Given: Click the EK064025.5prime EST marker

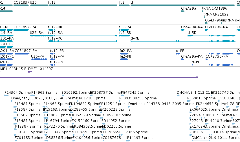Looking at the screenshot, I should coord(191,112).
